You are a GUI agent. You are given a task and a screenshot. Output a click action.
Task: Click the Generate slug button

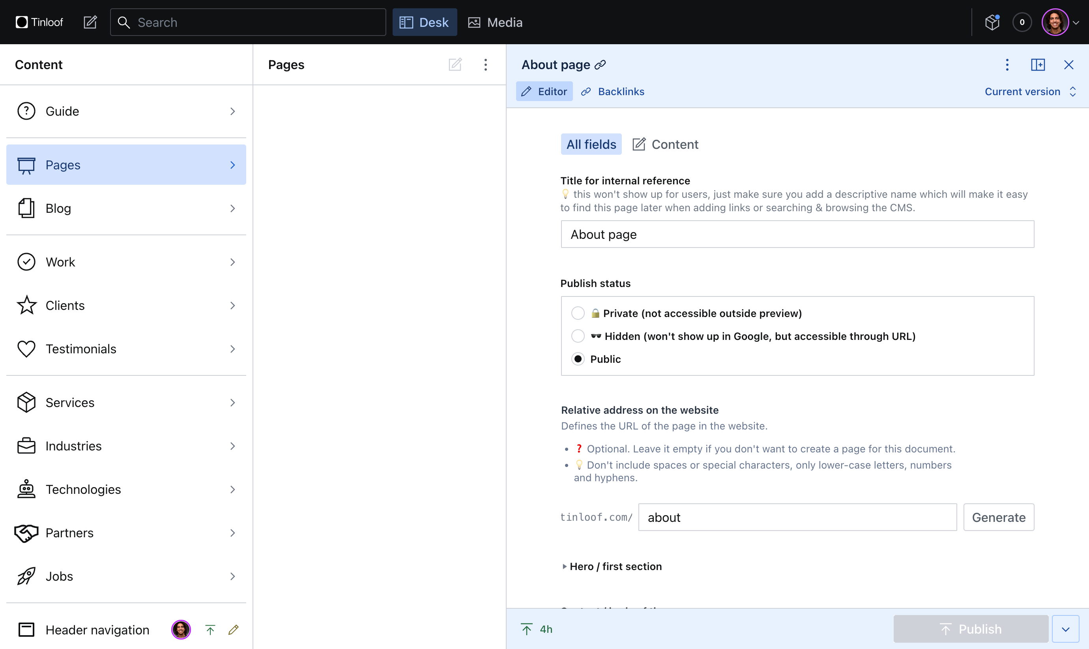999,518
